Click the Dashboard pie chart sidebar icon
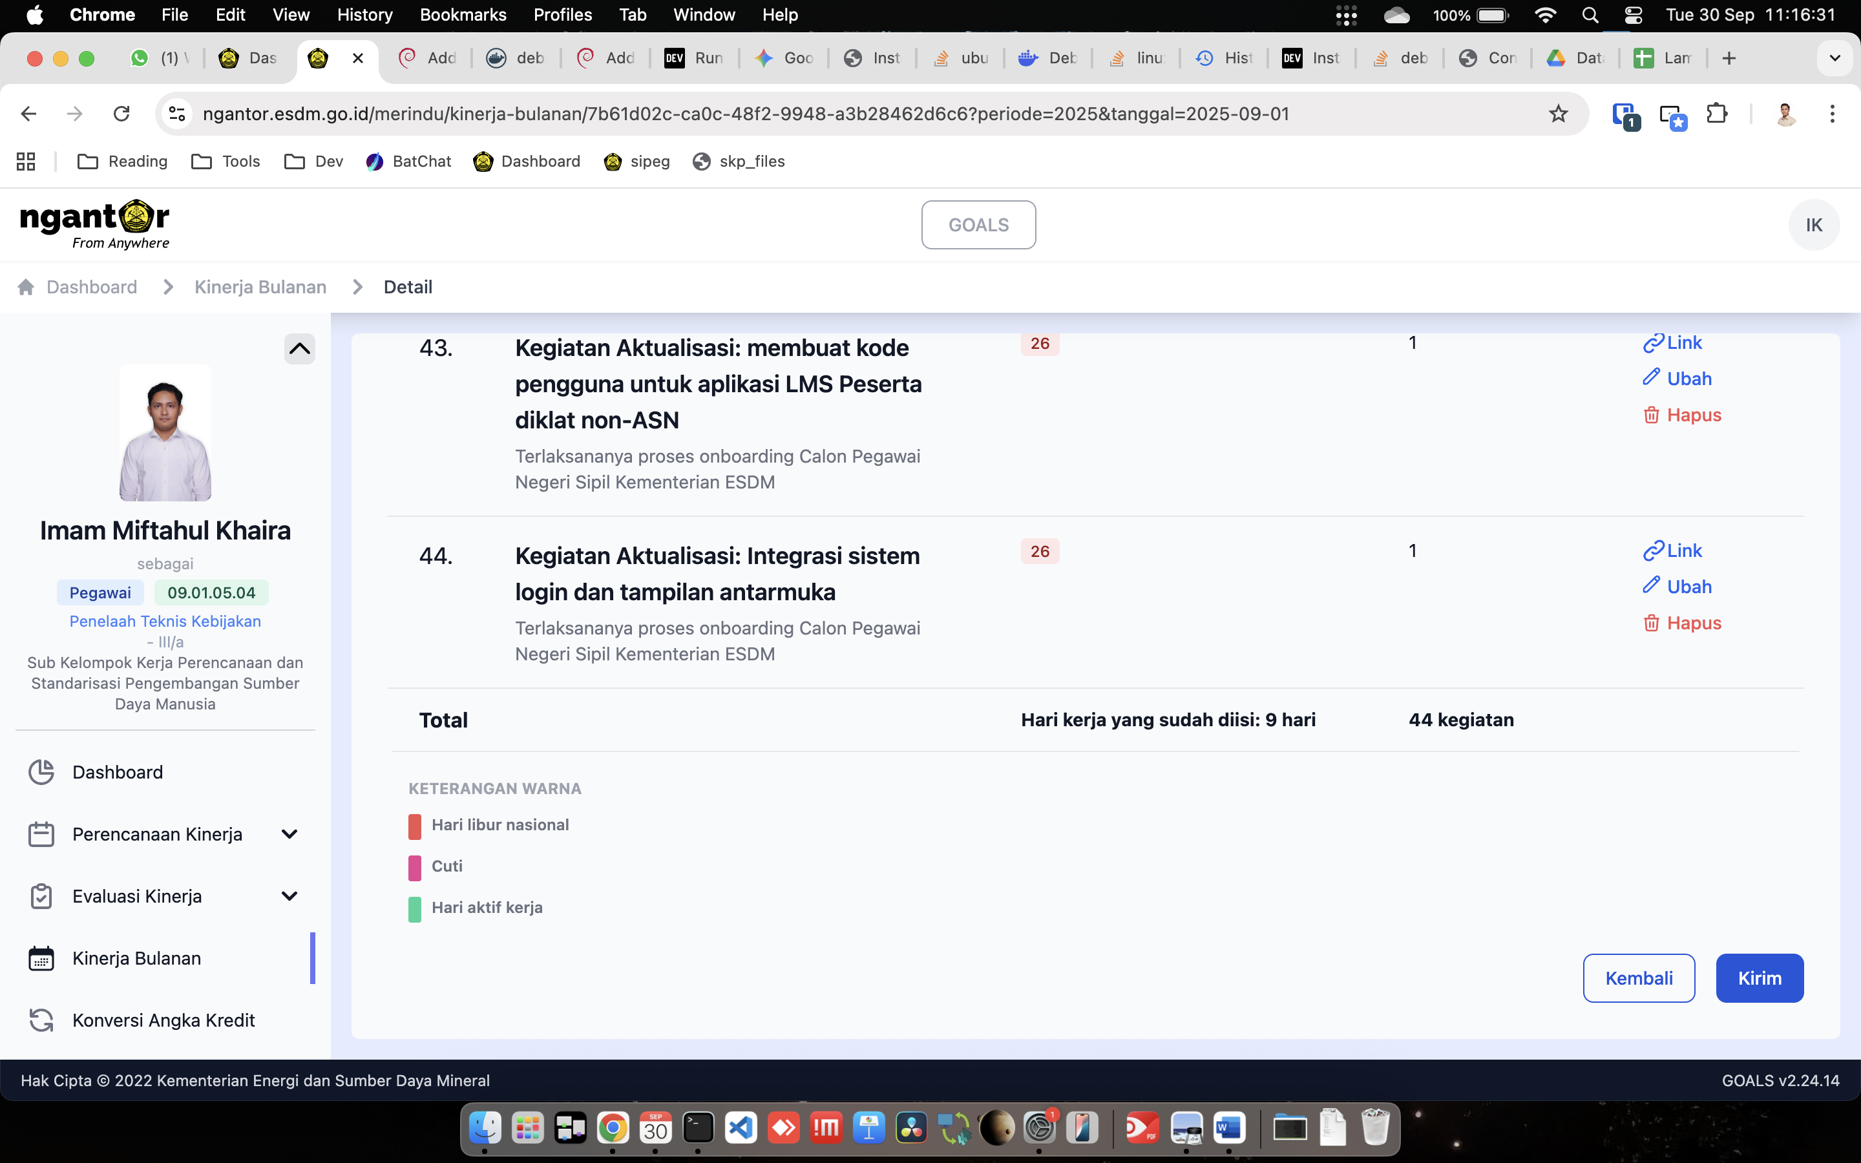The height and width of the screenshot is (1163, 1861). pos(41,772)
